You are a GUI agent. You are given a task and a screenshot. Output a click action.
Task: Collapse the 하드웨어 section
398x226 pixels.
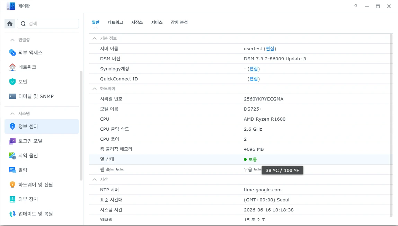95,89
